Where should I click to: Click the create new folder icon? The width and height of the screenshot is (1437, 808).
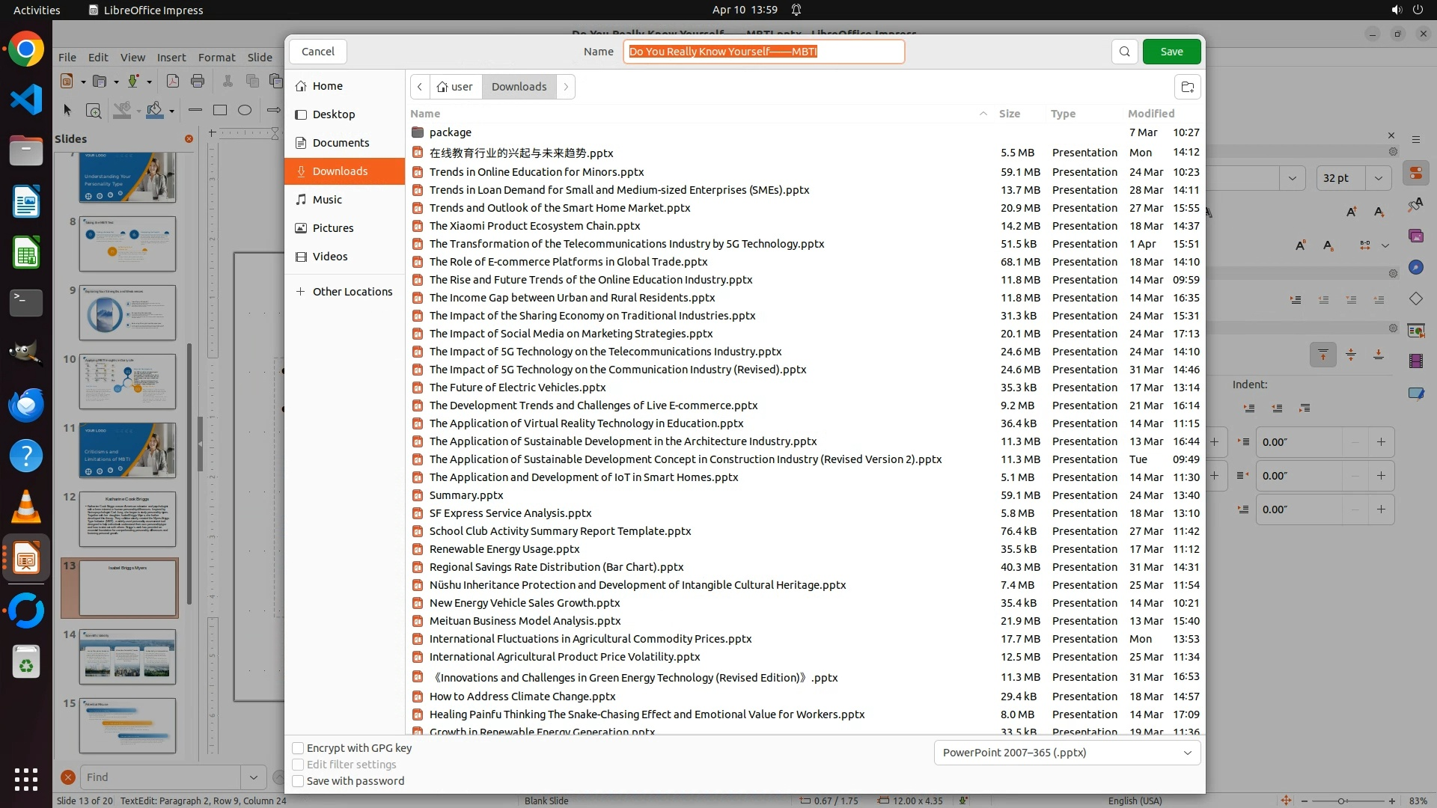coord(1187,87)
